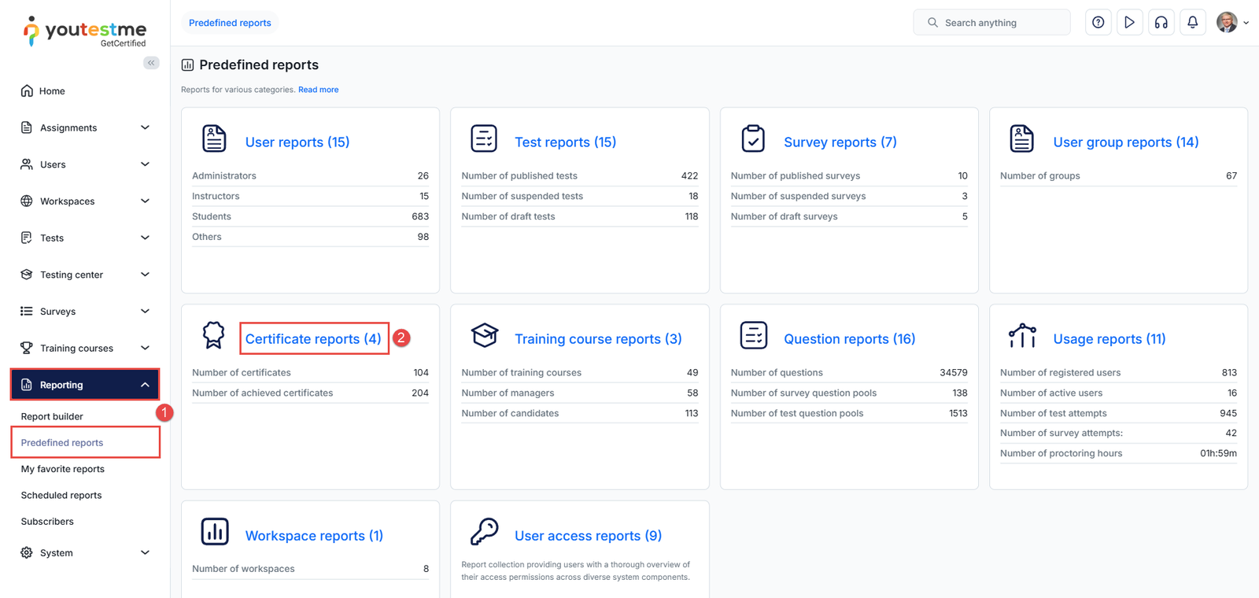Click the Read more link
Viewport: 1259px width, 598px height.
[x=318, y=90]
